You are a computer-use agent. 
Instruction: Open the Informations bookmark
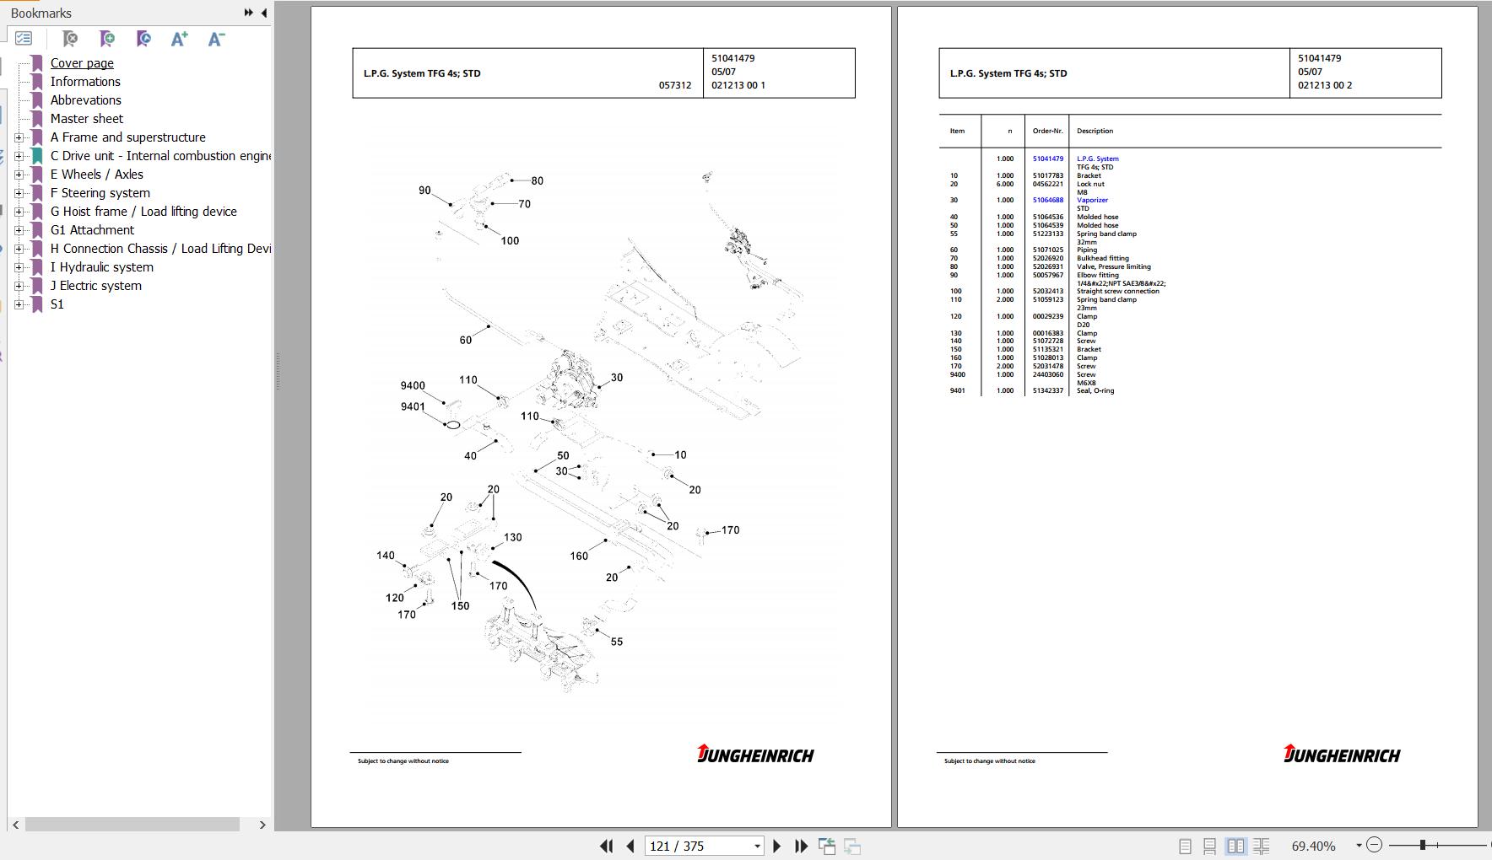click(x=85, y=82)
